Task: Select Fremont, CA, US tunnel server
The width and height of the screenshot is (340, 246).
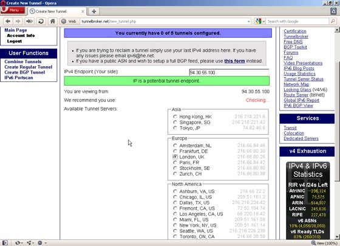Action: click(x=175, y=208)
